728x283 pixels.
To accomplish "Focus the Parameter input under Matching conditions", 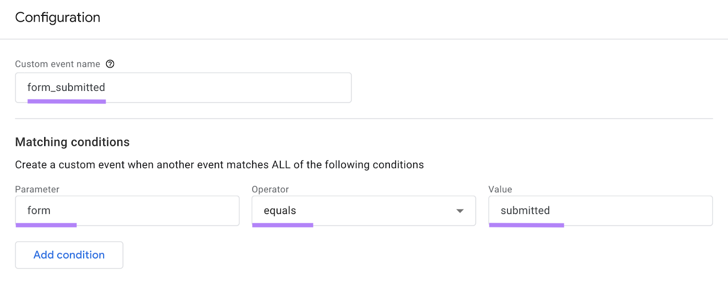I will [x=127, y=210].
